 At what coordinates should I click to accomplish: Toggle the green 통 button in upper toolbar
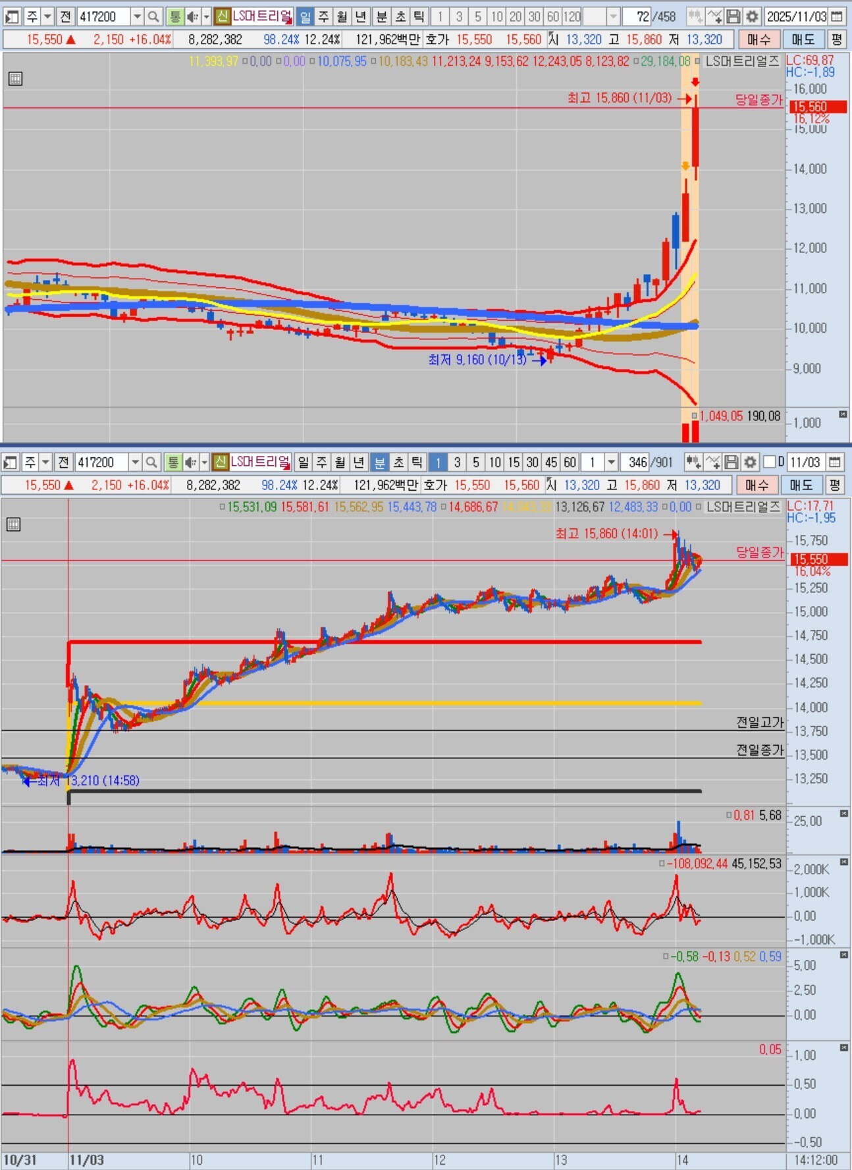pos(174,16)
